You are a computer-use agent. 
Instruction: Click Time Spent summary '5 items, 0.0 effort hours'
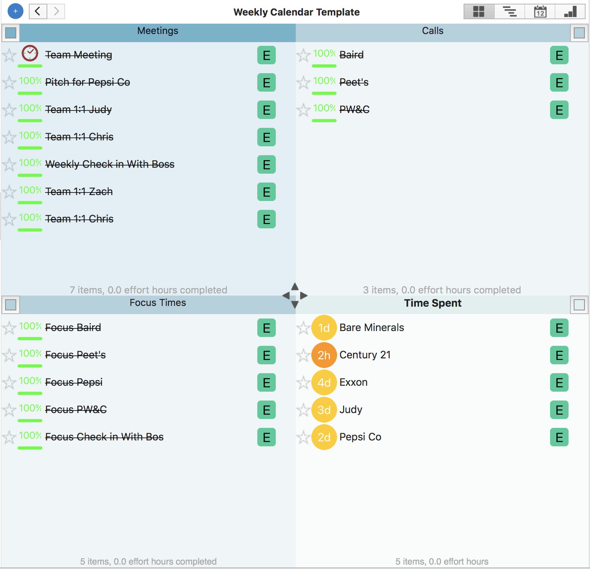442,562
